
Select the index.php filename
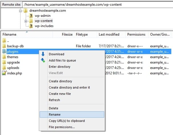(x=15, y=73)
